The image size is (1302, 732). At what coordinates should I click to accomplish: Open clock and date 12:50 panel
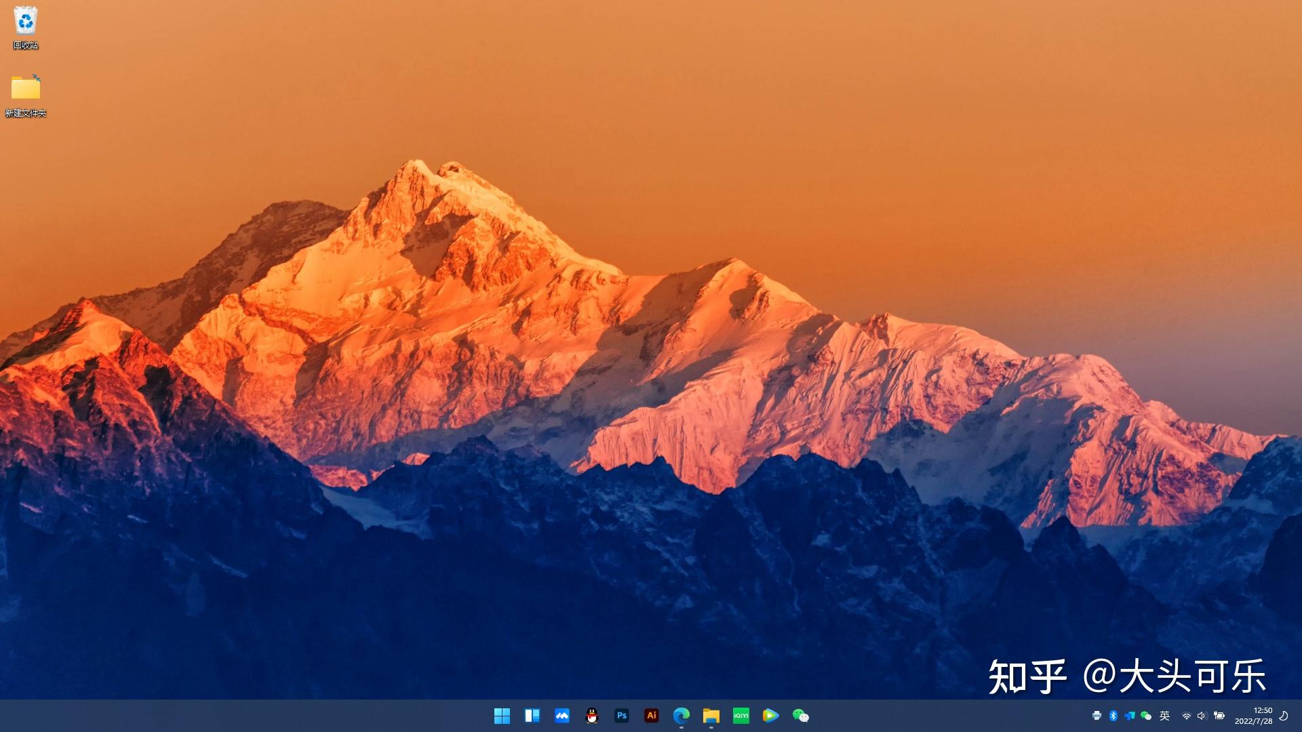click(1253, 716)
